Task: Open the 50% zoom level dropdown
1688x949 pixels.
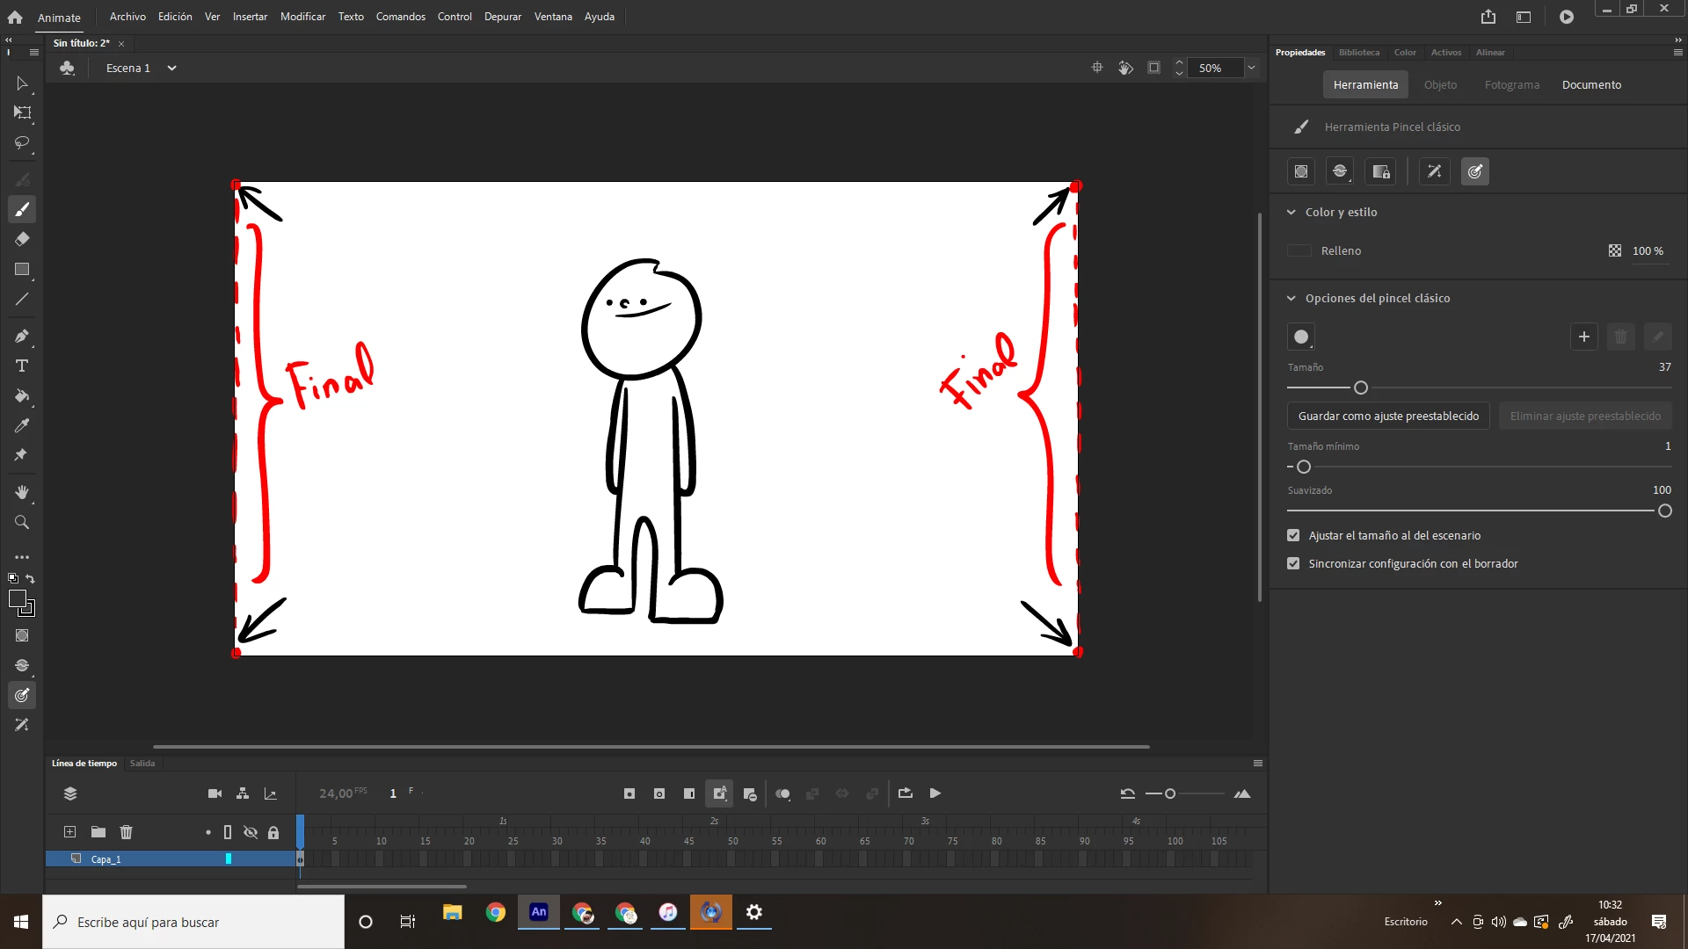Action: [1251, 68]
